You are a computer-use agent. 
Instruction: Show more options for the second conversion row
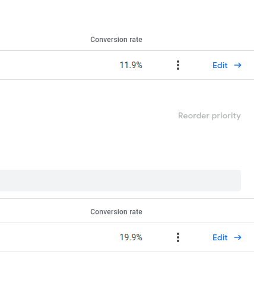178,237
